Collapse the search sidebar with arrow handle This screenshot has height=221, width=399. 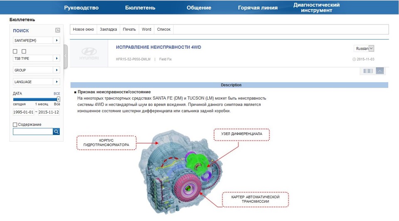point(65,56)
